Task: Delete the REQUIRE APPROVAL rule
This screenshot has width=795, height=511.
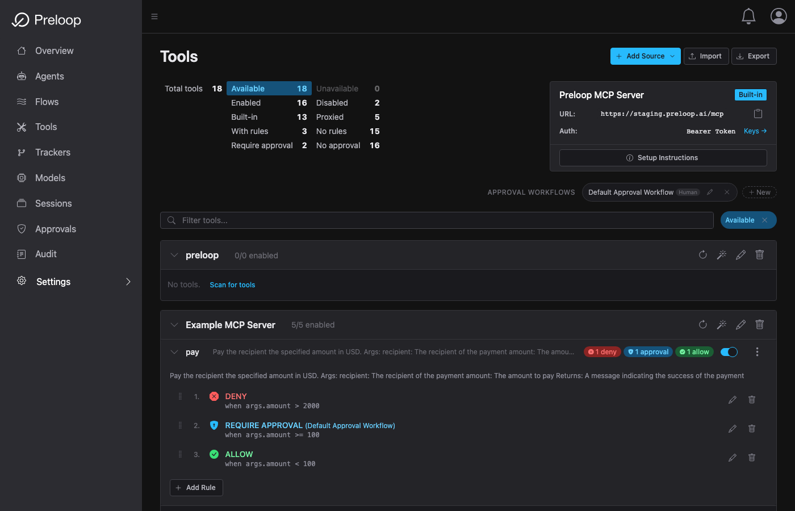Action: click(752, 429)
